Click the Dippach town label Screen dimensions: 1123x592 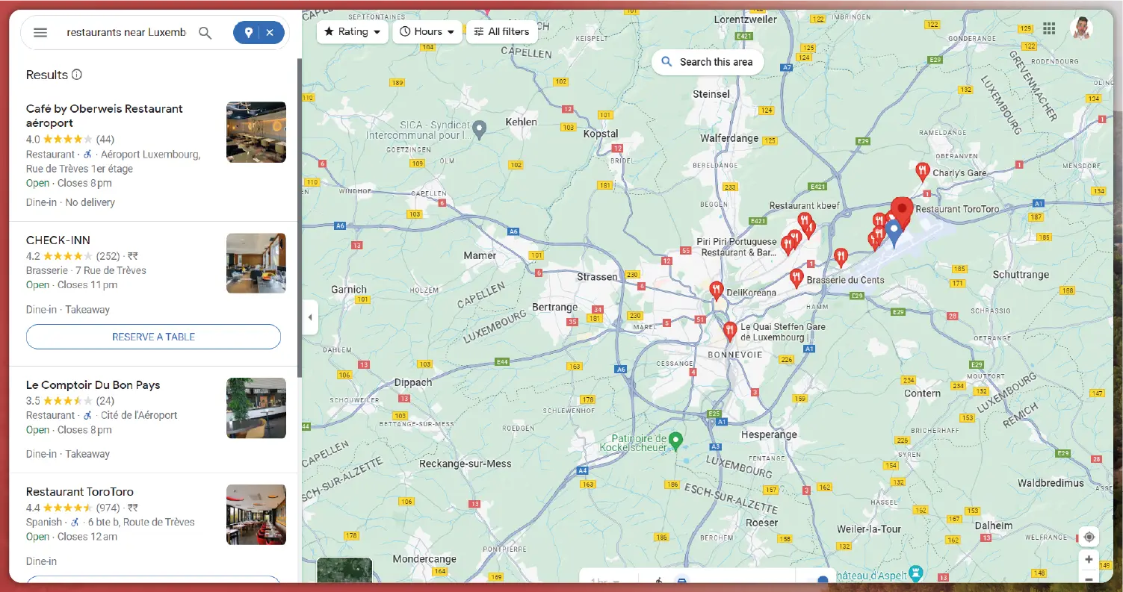[x=413, y=382]
